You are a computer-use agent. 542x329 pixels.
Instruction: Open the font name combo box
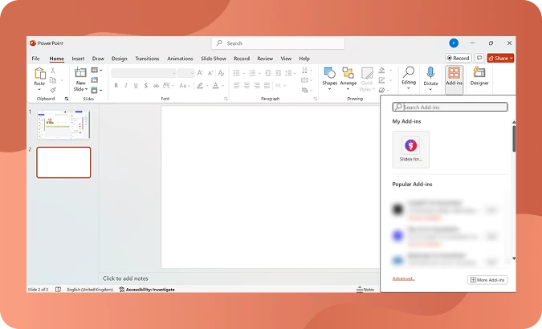[x=144, y=73]
